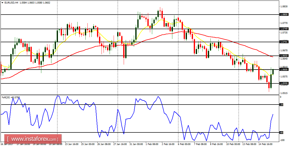Click the 0 level on Williams %R scale
The width and height of the screenshot is (289, 147).
(281, 97)
